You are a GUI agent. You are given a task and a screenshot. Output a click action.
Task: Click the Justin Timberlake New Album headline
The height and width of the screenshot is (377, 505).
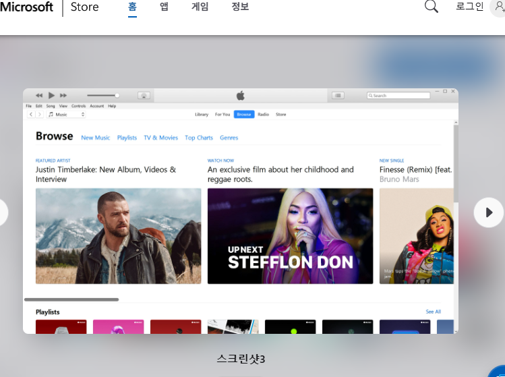pyautogui.click(x=106, y=174)
